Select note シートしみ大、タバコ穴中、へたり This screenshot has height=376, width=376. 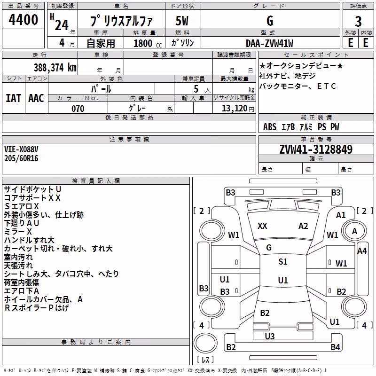click(62, 274)
